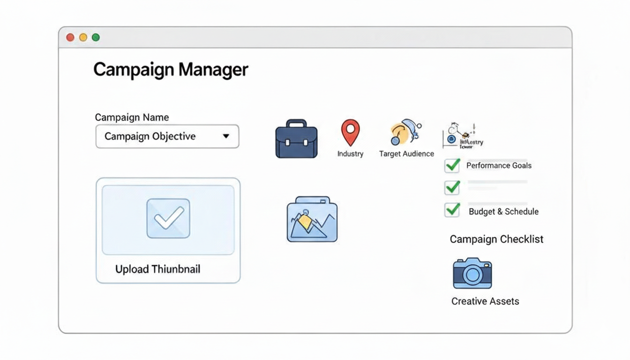Select the Industry briefcase icon
The width and height of the screenshot is (630, 360).
(x=296, y=138)
